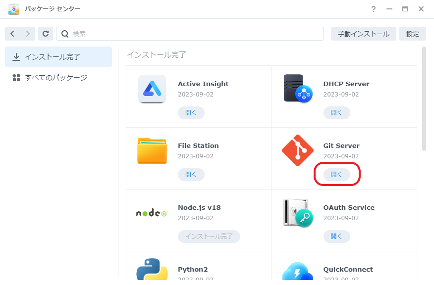This screenshot has width=434, height=285.
Task: Click the vertical scrollbar of the package list
Action: (424, 99)
